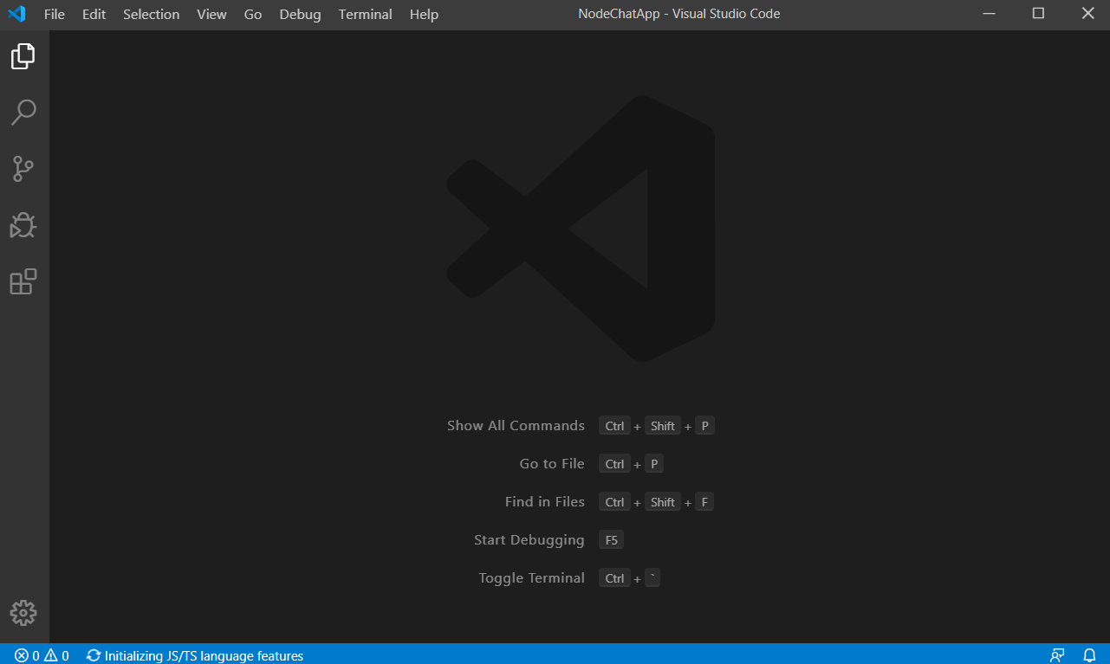Screen dimensions: 1110x664
Task: Click the Toggle Terminal label
Action: click(x=532, y=578)
